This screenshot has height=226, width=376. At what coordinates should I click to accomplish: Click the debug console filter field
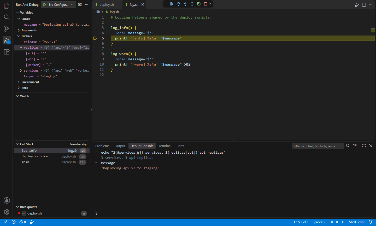point(318,146)
